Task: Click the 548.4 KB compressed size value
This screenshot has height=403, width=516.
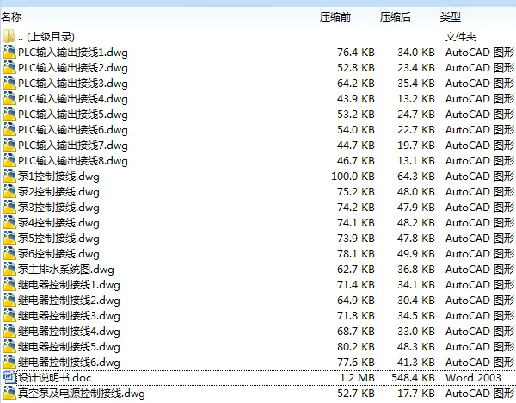Action: 413,377
